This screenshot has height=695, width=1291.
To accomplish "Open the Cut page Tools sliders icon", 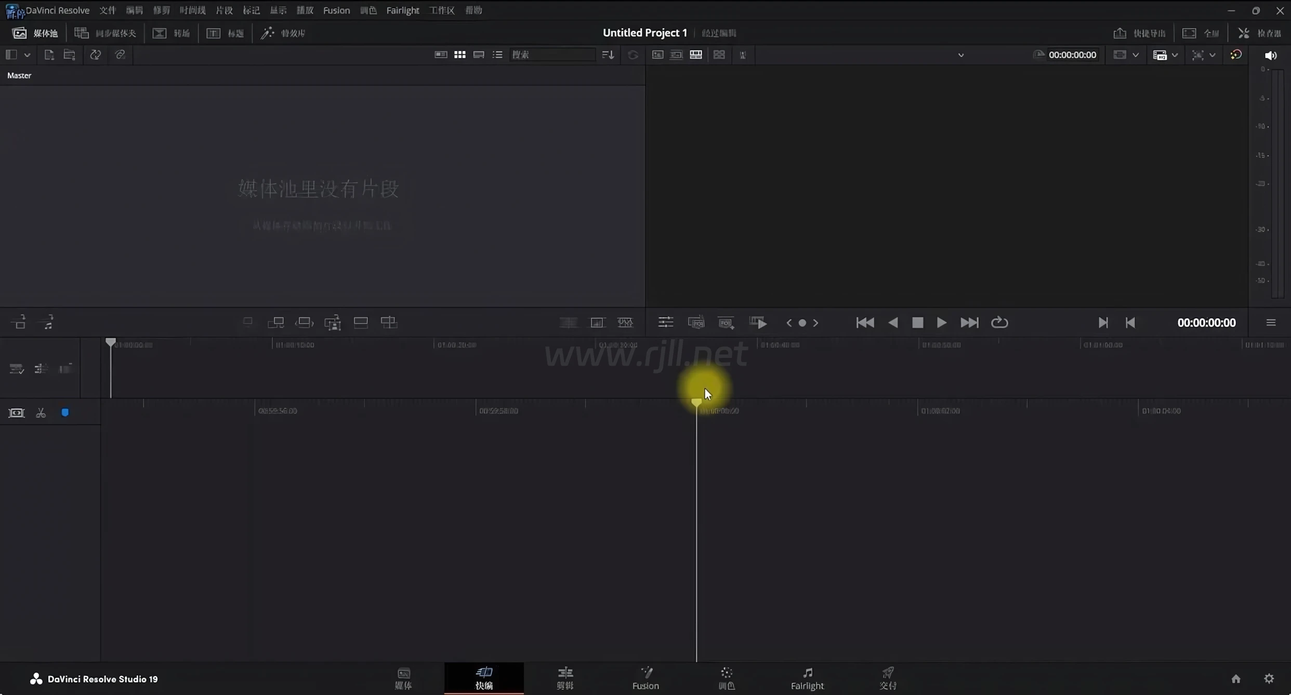I will (665, 323).
